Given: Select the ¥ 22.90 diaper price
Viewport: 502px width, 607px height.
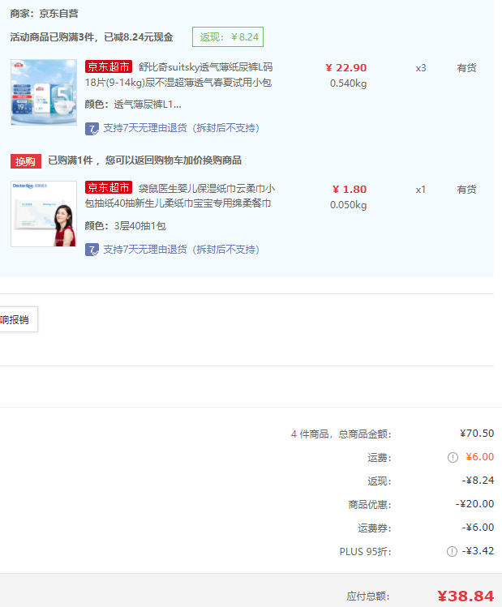Looking at the screenshot, I should coord(346,68).
